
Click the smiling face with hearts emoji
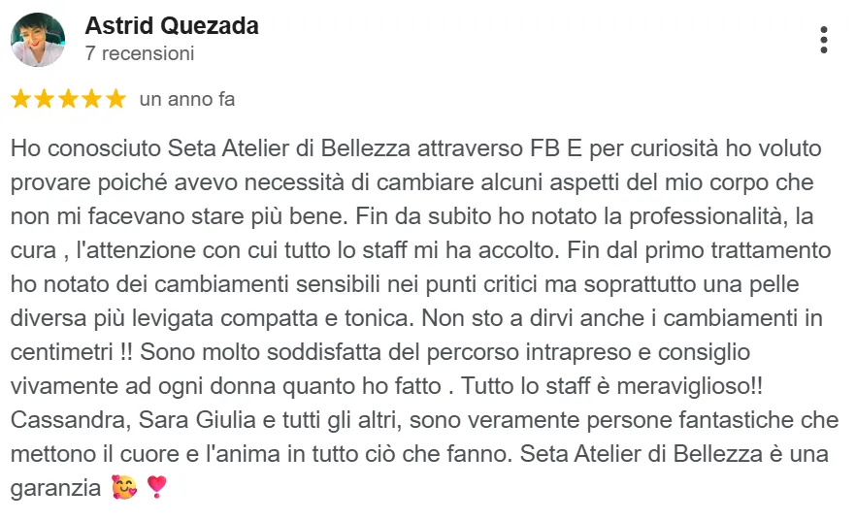tap(124, 487)
